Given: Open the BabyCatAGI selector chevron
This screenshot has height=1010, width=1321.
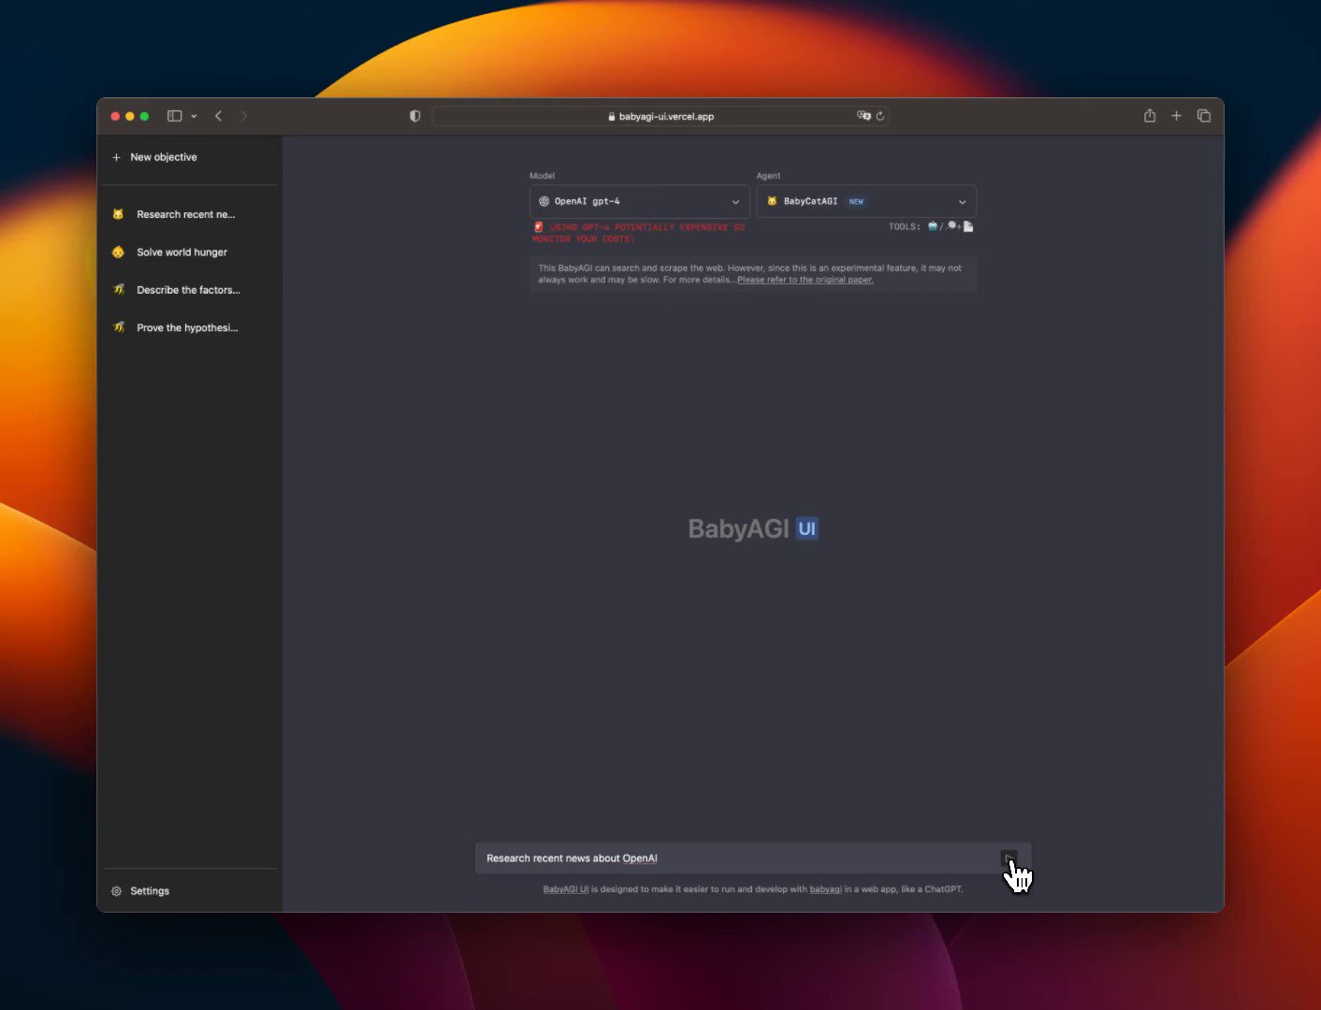Looking at the screenshot, I should pos(962,201).
